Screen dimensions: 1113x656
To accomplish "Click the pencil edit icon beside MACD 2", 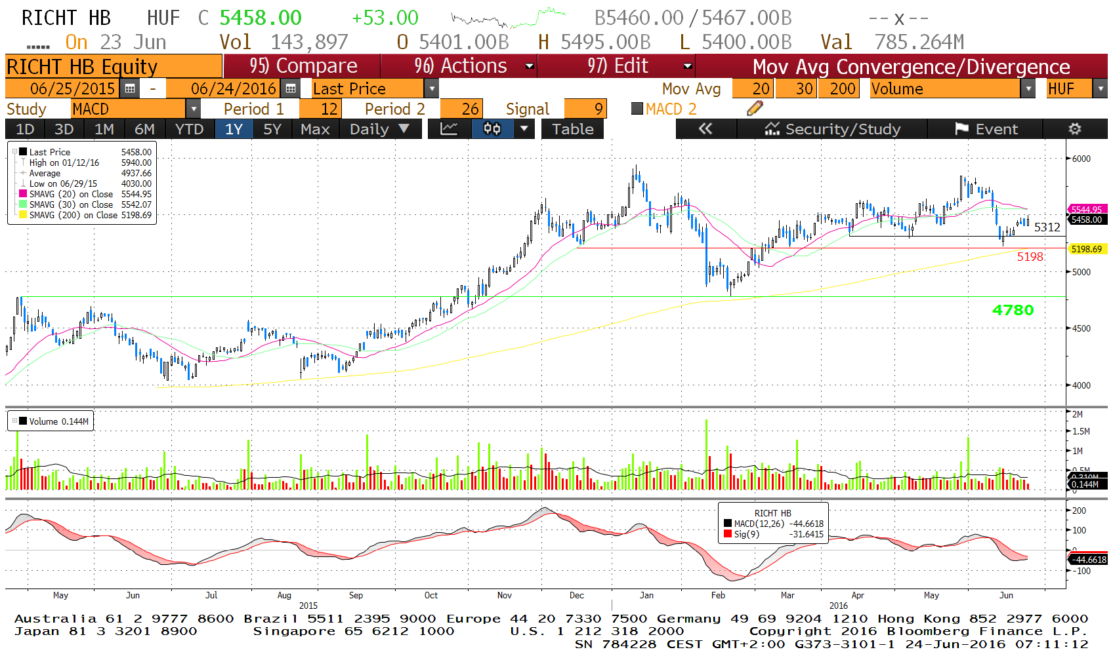I will tap(755, 109).
